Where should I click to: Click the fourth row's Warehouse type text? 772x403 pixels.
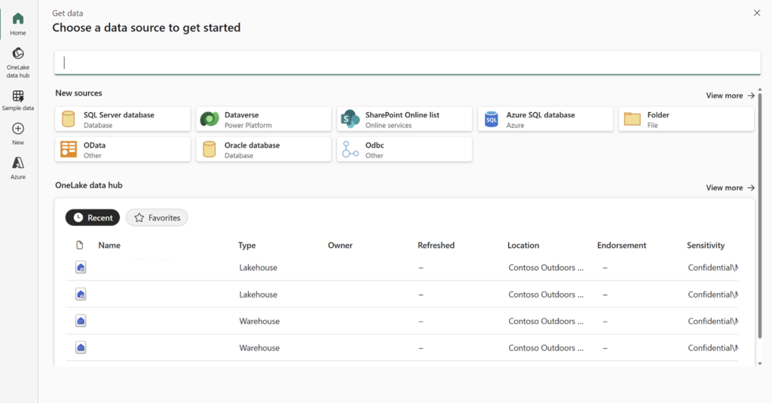tap(259, 348)
